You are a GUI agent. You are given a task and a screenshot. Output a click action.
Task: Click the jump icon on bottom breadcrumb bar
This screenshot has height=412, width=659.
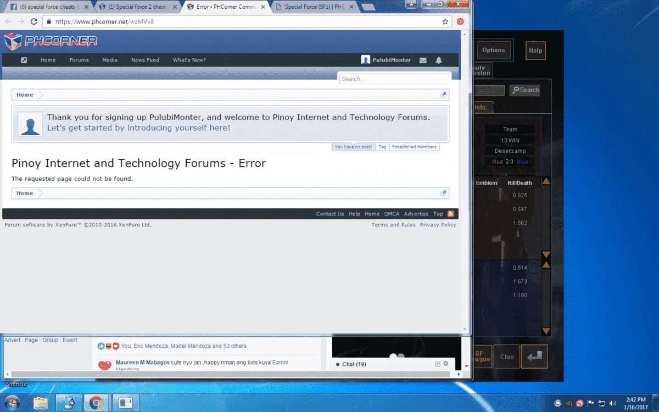(444, 193)
